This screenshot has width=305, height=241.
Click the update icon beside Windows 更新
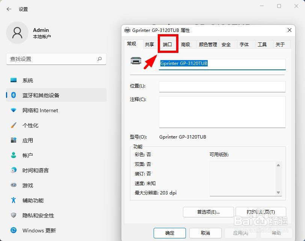pos(14,230)
